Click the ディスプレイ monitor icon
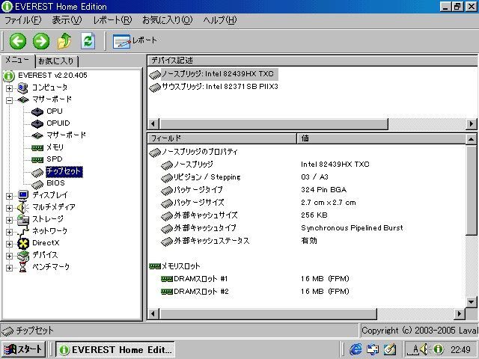 (x=23, y=195)
